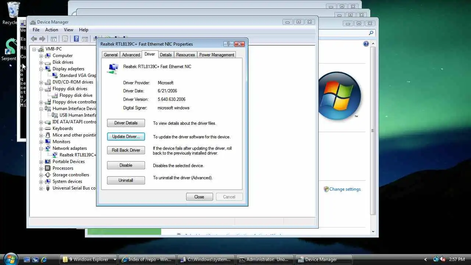471x265 pixels.
Task: Expand the DVD/CD-ROM drives node
Action: pyautogui.click(x=41, y=82)
